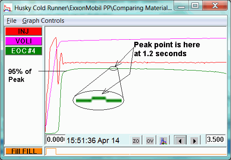Close the graph window
231x160 pixels.
(215, 6)
